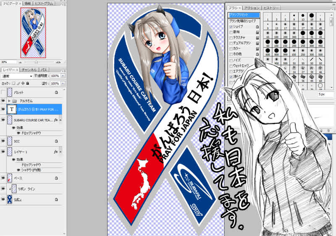Click the Navigator zoom in icon
Screen dimensions: 336x236
[58, 62]
